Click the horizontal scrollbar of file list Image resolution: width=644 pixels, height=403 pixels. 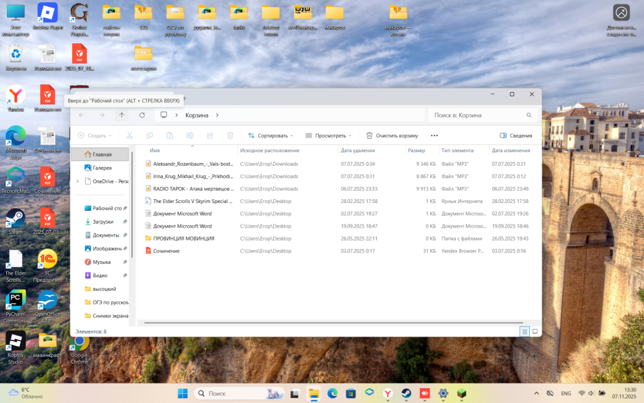point(334,323)
